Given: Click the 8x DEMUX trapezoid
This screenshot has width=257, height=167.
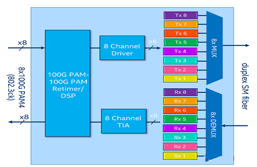Looking at the screenshot, I should point(214,125).
